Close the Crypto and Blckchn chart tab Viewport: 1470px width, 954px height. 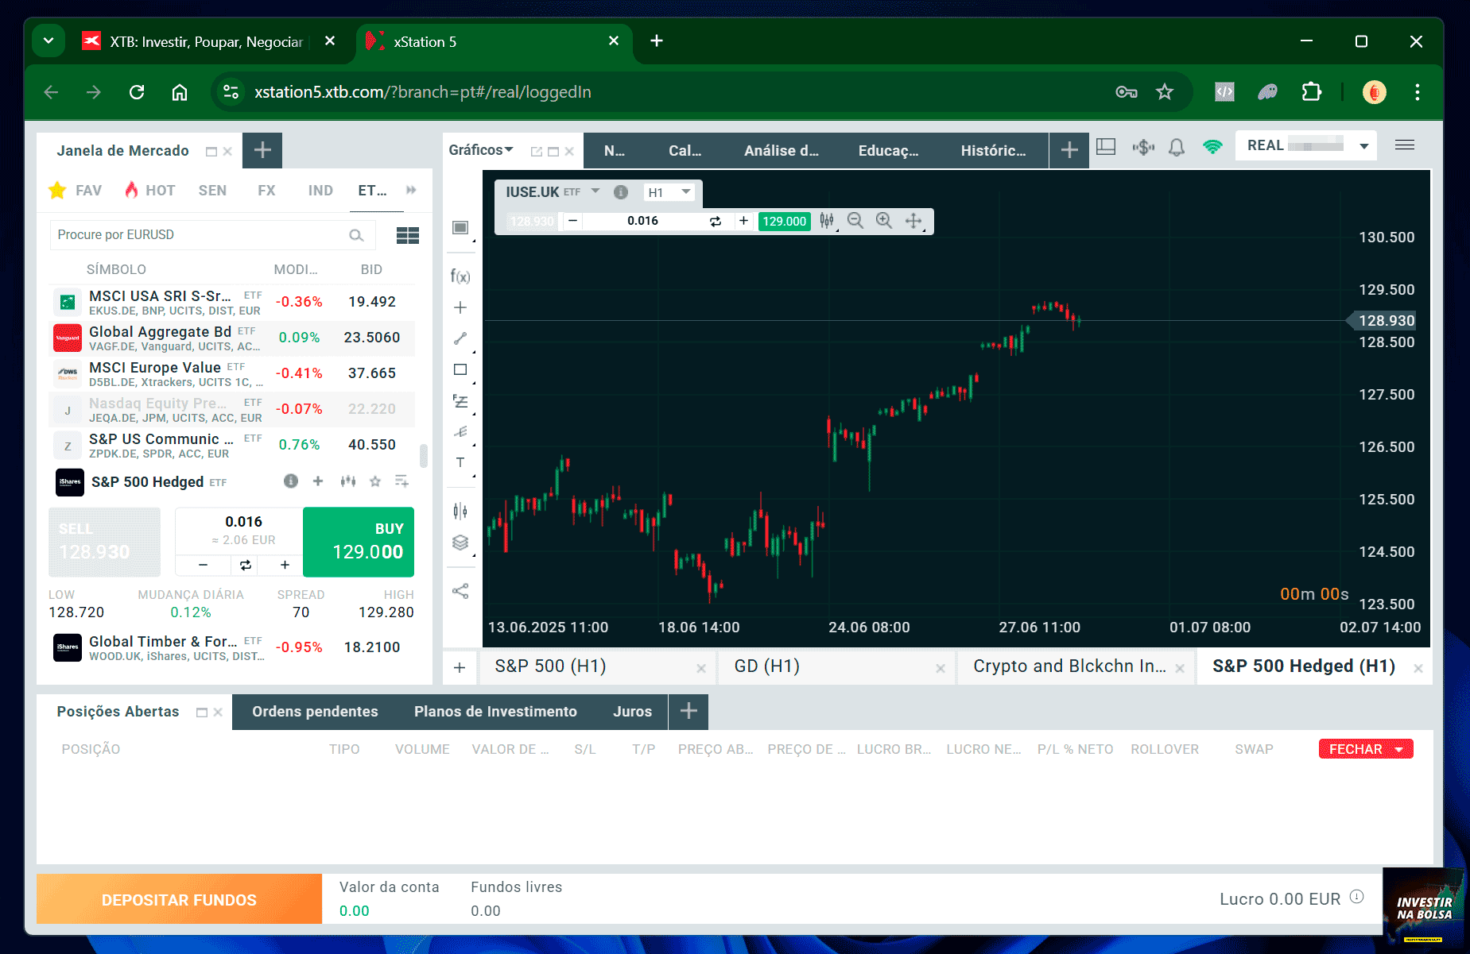(x=1180, y=669)
